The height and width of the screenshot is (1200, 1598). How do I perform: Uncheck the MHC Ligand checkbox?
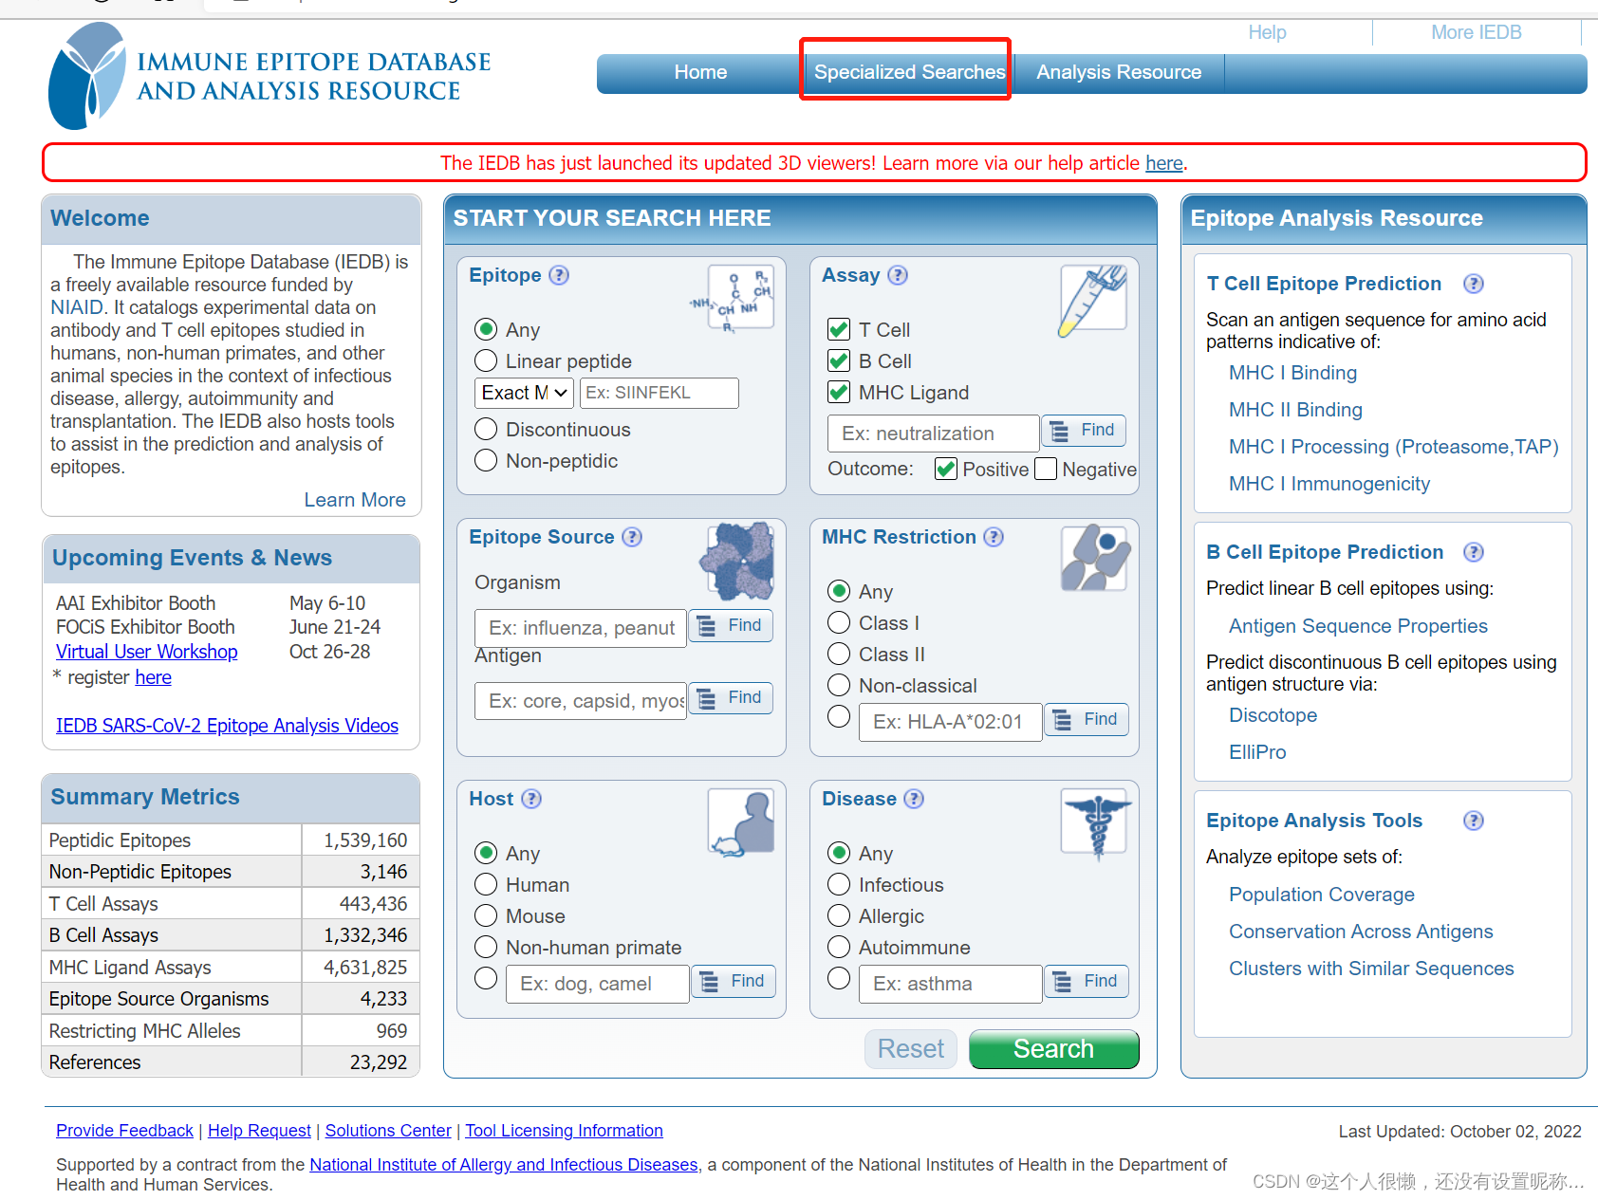click(x=839, y=393)
